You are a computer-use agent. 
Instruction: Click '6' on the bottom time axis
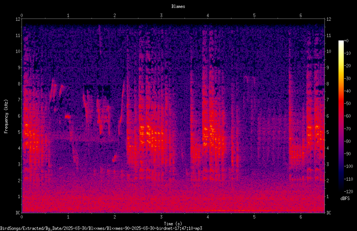pos(301,217)
